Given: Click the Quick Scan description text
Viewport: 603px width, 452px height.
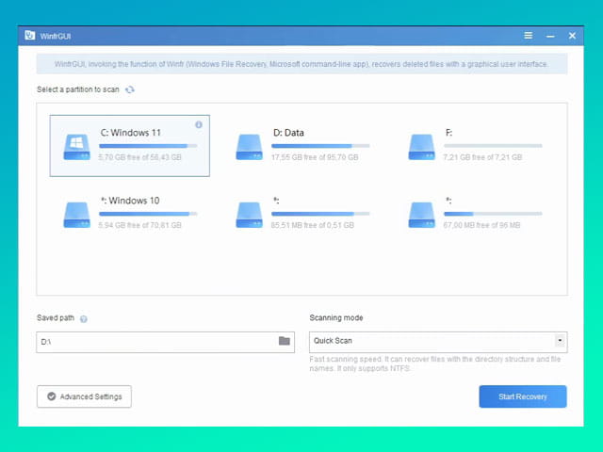Looking at the screenshot, I should (435, 363).
